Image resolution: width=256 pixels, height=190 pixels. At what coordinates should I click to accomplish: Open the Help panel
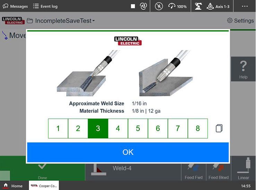pyautogui.click(x=243, y=69)
